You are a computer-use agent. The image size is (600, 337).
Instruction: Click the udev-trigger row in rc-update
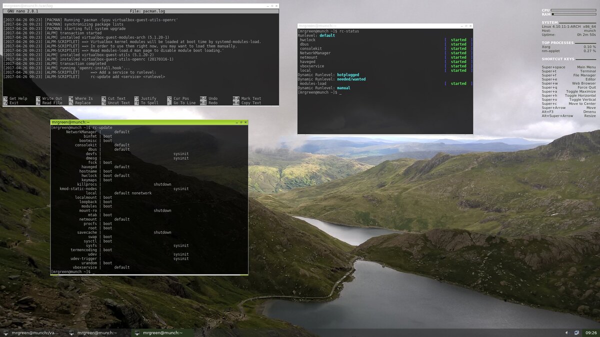click(129, 259)
